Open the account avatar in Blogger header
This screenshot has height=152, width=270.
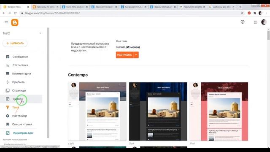pos(264,22)
